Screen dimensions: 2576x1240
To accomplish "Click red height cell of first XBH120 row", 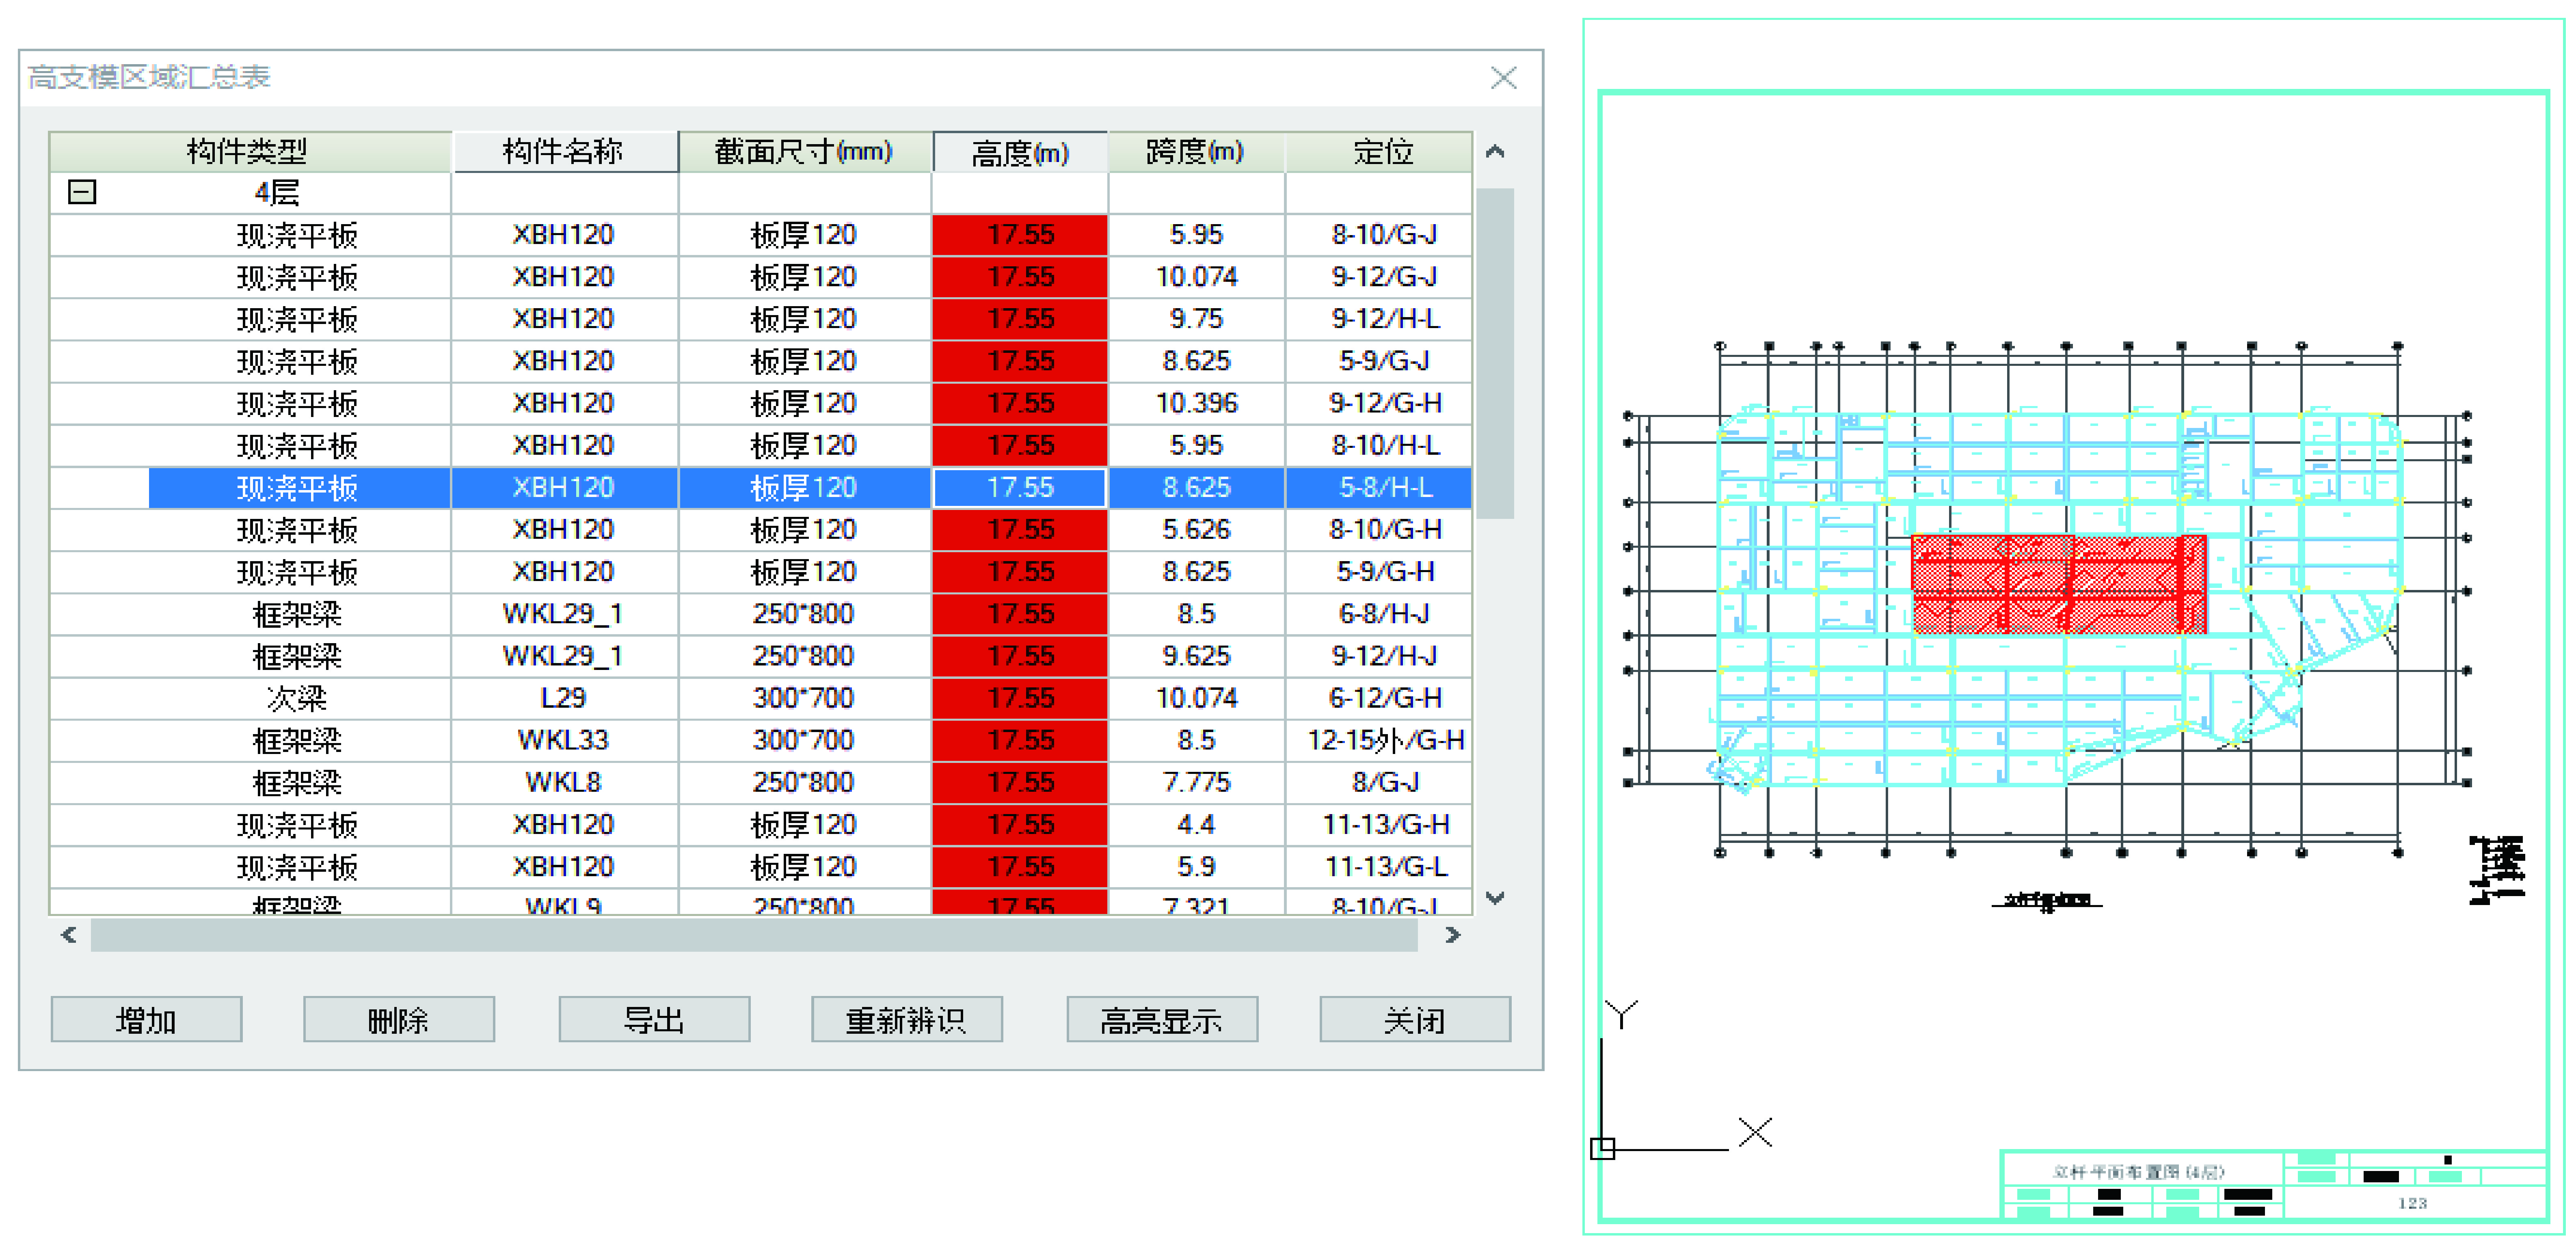I will (1020, 235).
